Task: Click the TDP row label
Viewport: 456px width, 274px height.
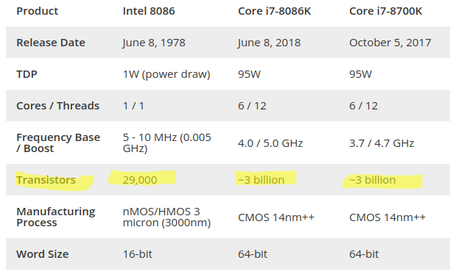Action: pyautogui.click(x=27, y=74)
